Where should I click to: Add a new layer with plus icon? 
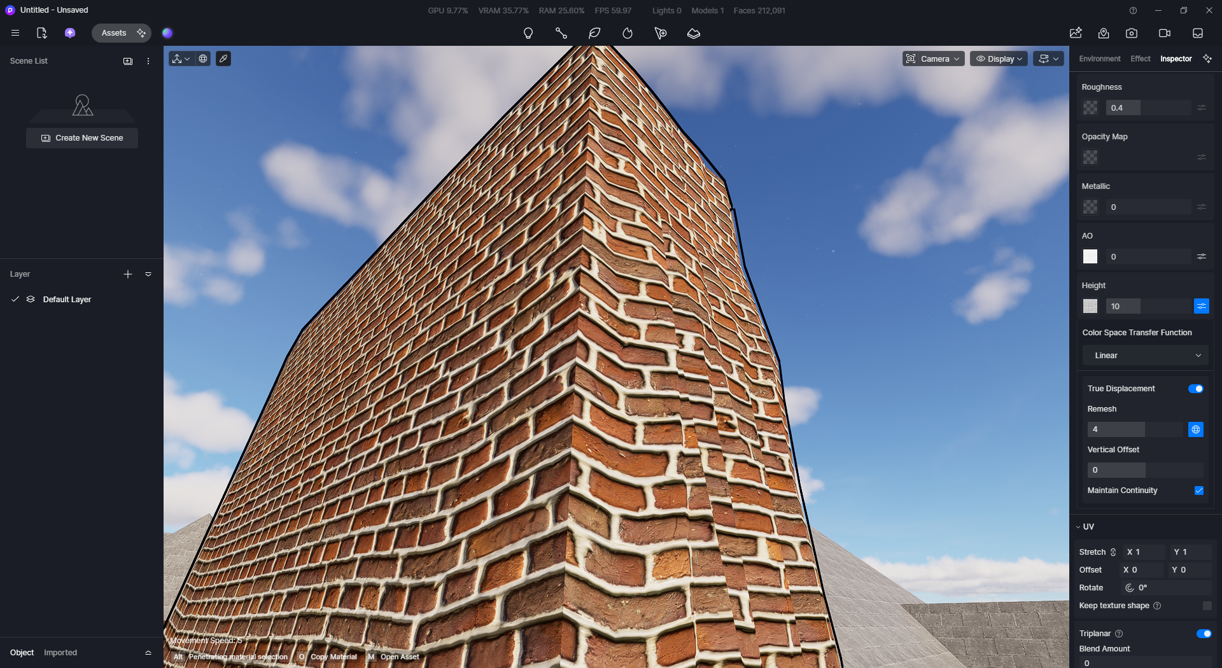128,274
